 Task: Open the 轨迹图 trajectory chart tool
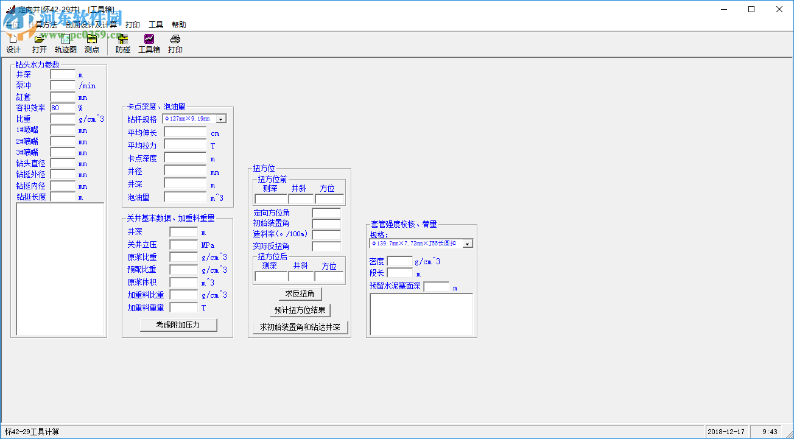pyautogui.click(x=66, y=44)
